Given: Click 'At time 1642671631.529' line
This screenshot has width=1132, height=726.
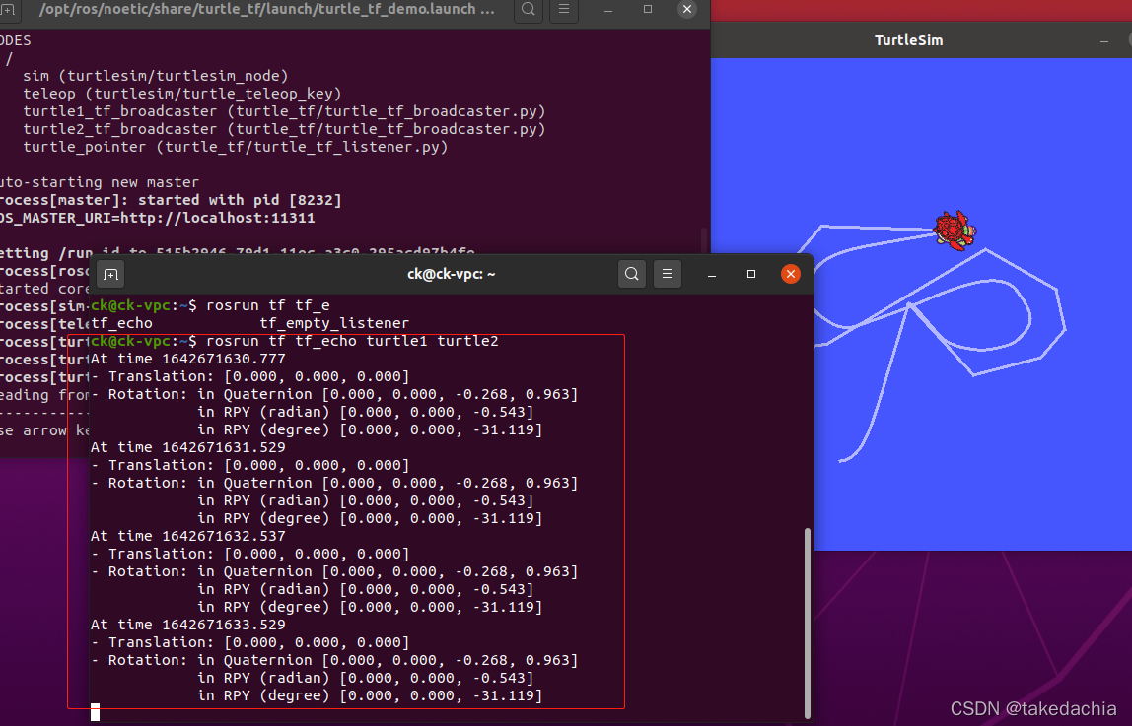Looking at the screenshot, I should pos(187,447).
